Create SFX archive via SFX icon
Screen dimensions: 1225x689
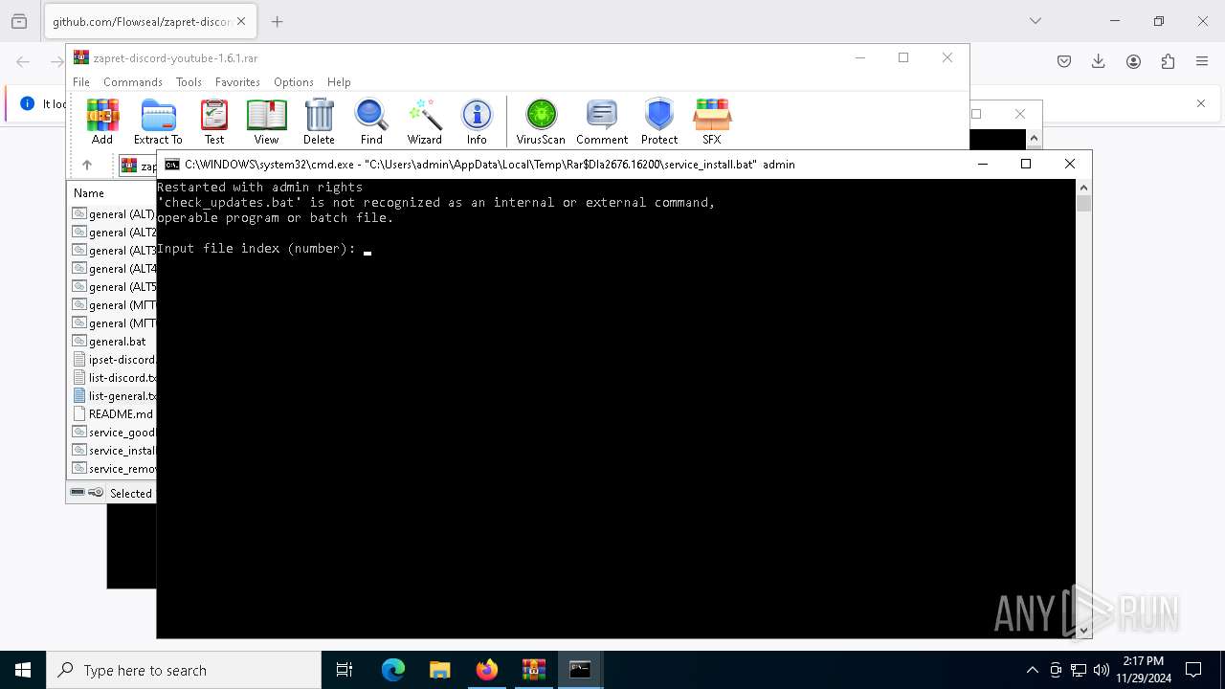pyautogui.click(x=712, y=122)
